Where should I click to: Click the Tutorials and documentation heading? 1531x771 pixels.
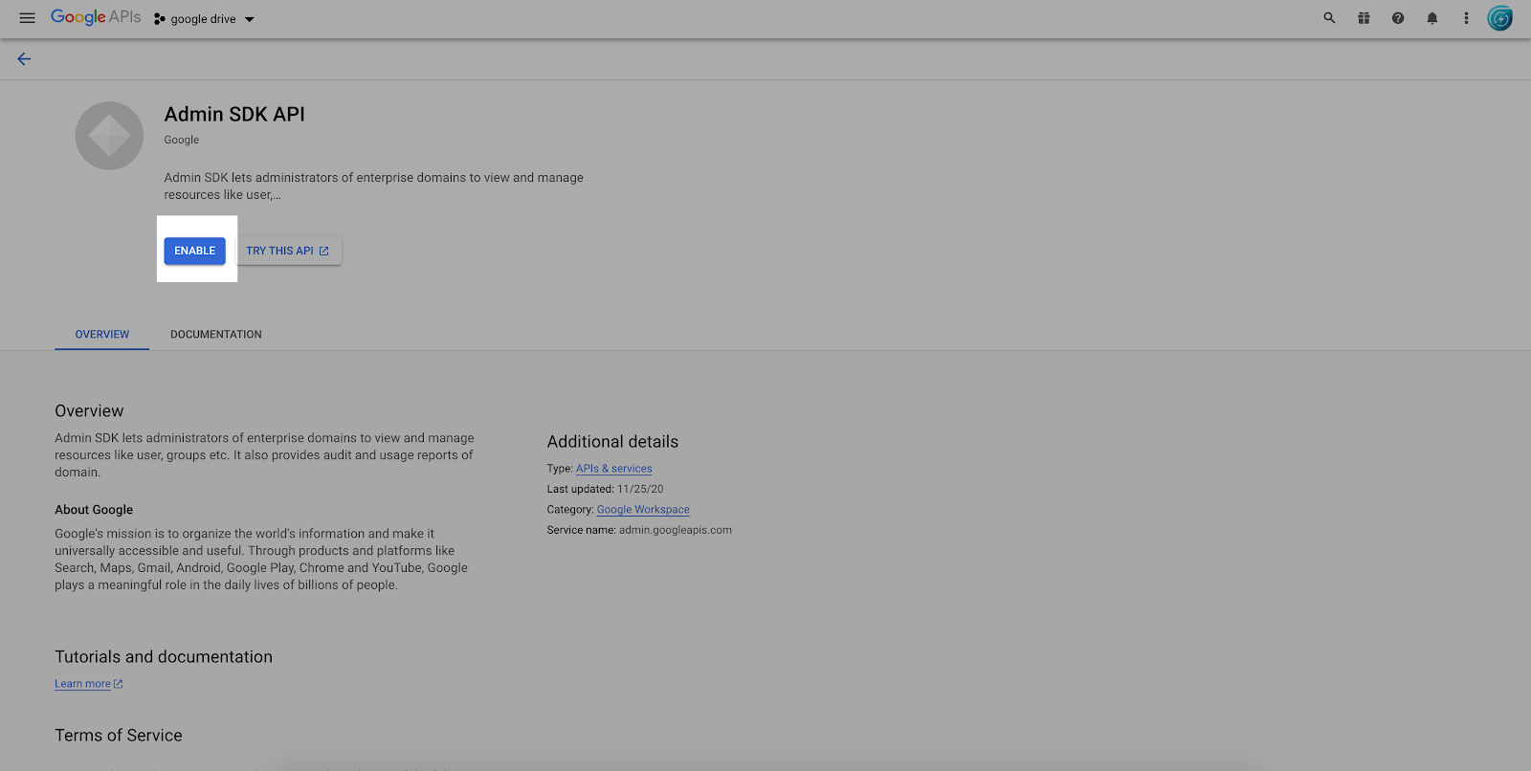[164, 657]
